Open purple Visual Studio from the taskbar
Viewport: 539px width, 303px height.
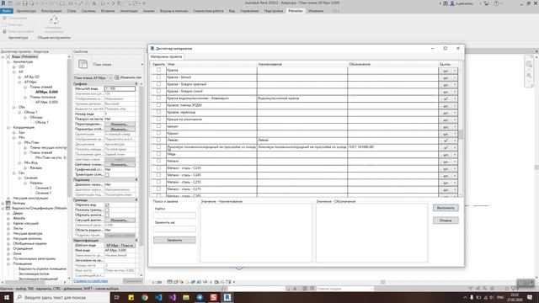coord(172,297)
